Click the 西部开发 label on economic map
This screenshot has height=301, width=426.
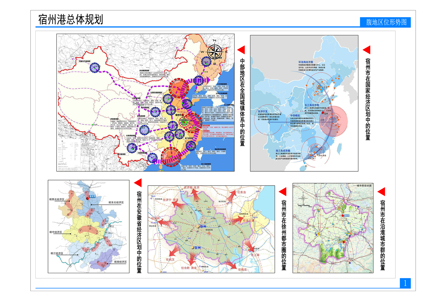tap(263, 111)
